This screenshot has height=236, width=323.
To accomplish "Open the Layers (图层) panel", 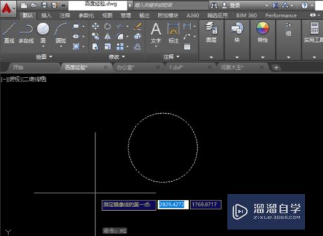I will [x=211, y=32].
